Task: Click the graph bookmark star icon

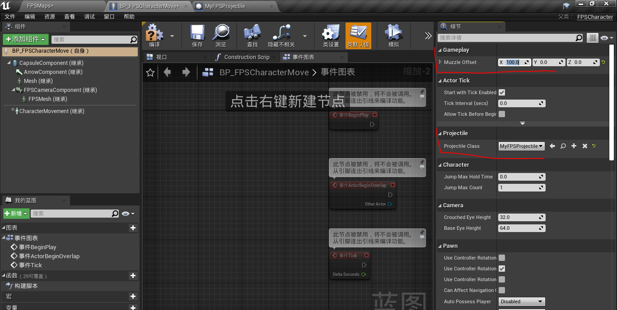Action: [x=150, y=72]
